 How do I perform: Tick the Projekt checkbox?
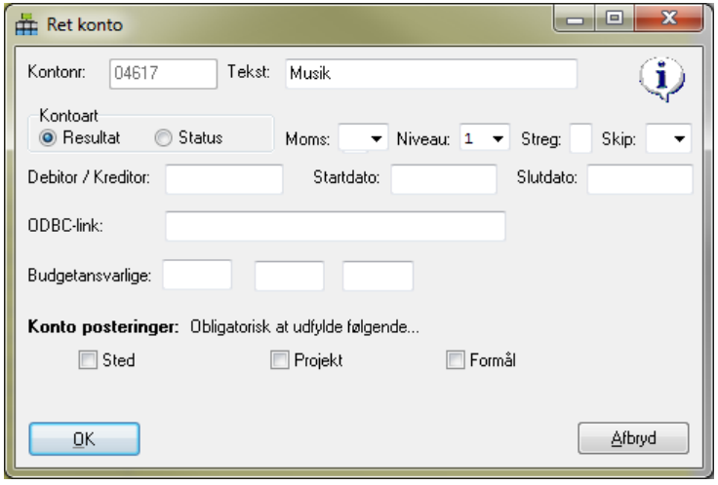click(x=279, y=359)
